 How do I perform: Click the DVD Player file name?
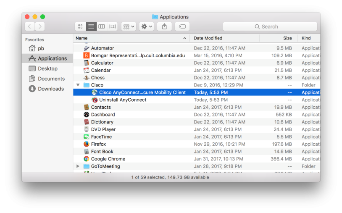tap(103, 129)
